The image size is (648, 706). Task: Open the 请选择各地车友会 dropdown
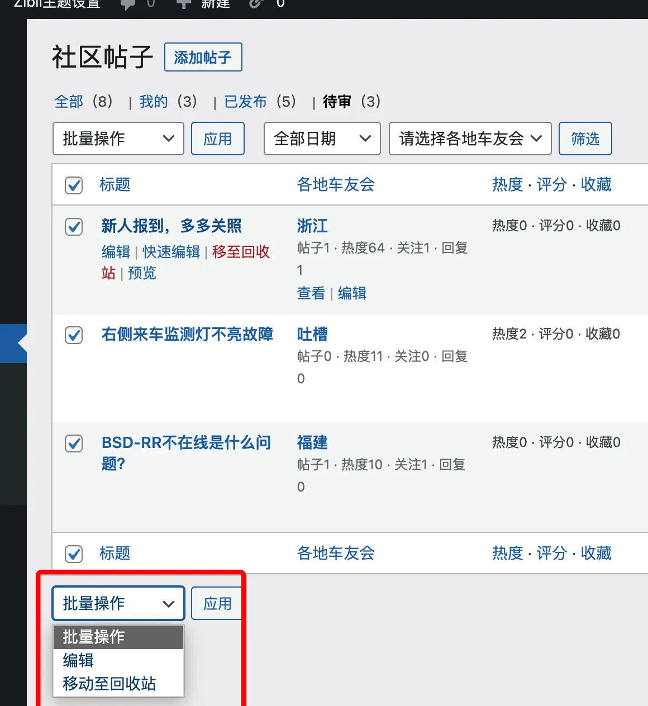coord(470,139)
